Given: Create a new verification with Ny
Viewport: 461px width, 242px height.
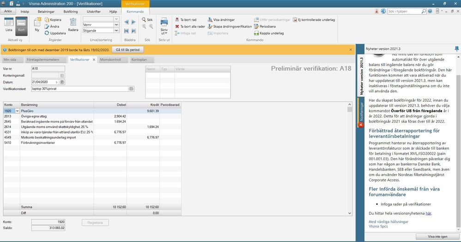Looking at the screenshot, I should click(37, 24).
